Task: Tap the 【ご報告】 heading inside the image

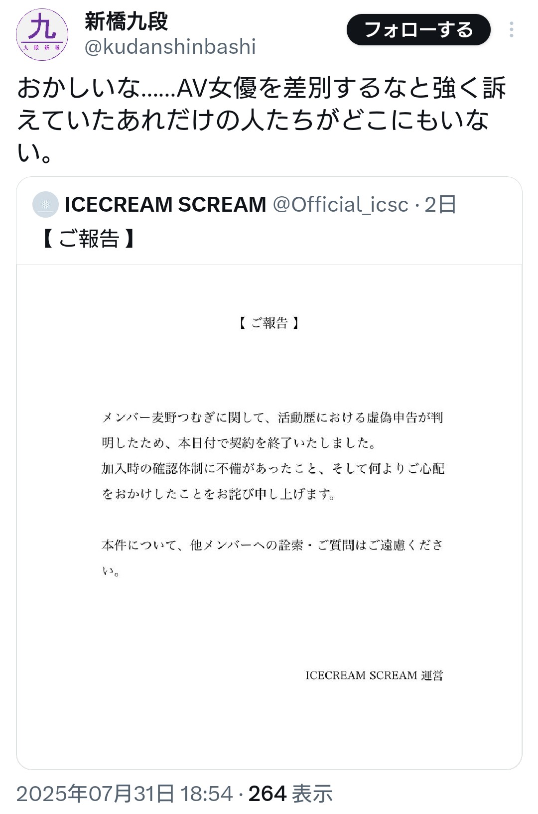Action: pyautogui.click(x=269, y=323)
